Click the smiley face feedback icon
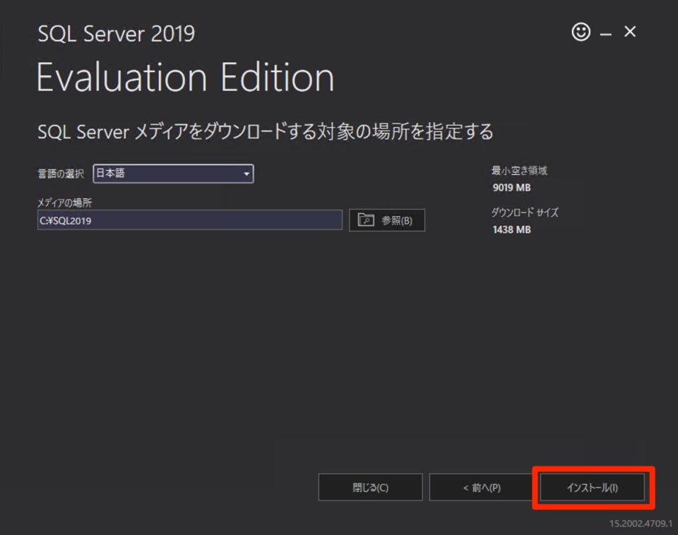Image resolution: width=678 pixels, height=535 pixels. pyautogui.click(x=581, y=32)
